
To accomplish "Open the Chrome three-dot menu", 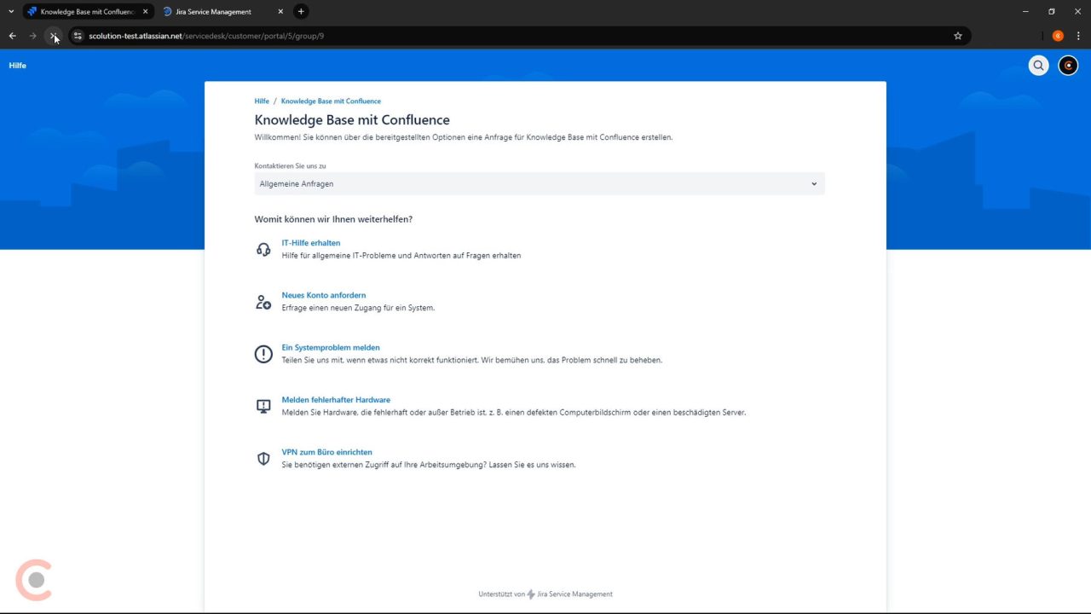I will (1078, 36).
